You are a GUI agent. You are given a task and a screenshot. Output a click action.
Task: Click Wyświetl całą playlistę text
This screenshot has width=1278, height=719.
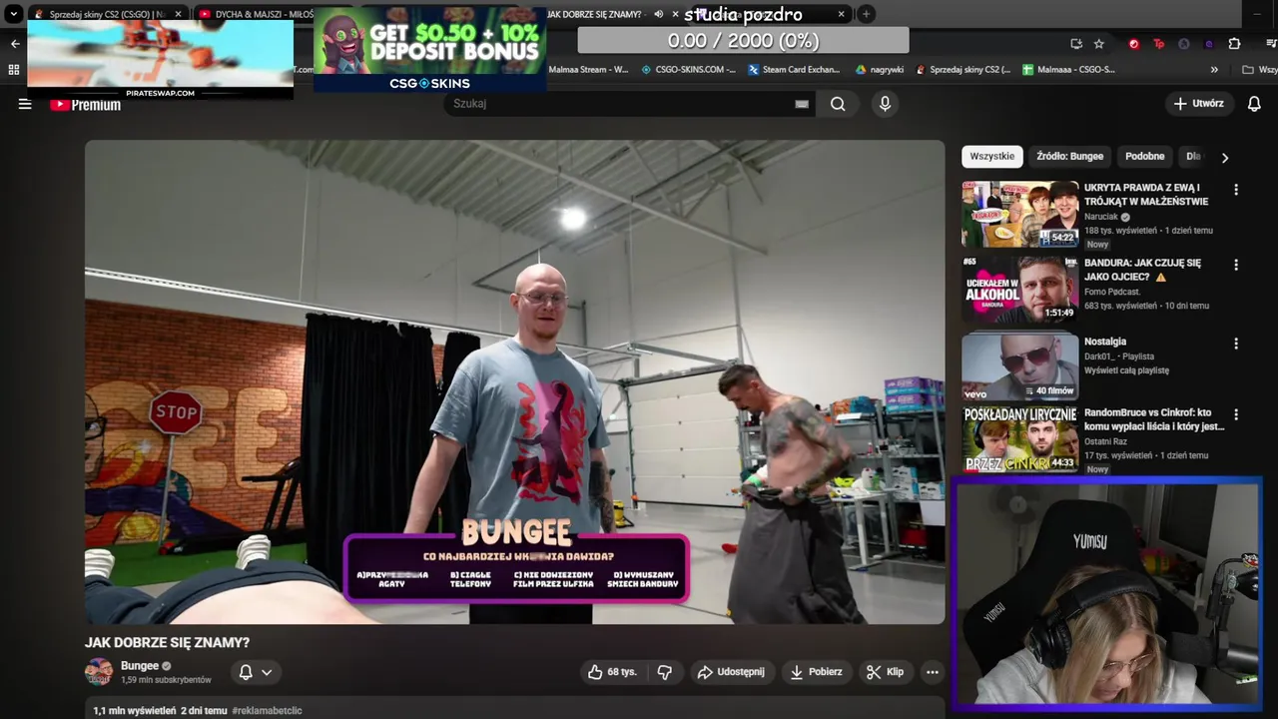coord(1126,370)
